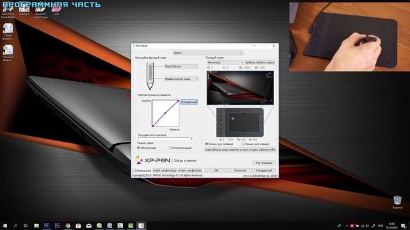This screenshot has width=410, height=230.
Task: Open pen side button function dropdown
Action: 181,79
